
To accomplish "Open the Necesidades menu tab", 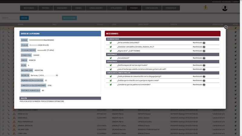I will pyautogui.click(x=29, y=8).
